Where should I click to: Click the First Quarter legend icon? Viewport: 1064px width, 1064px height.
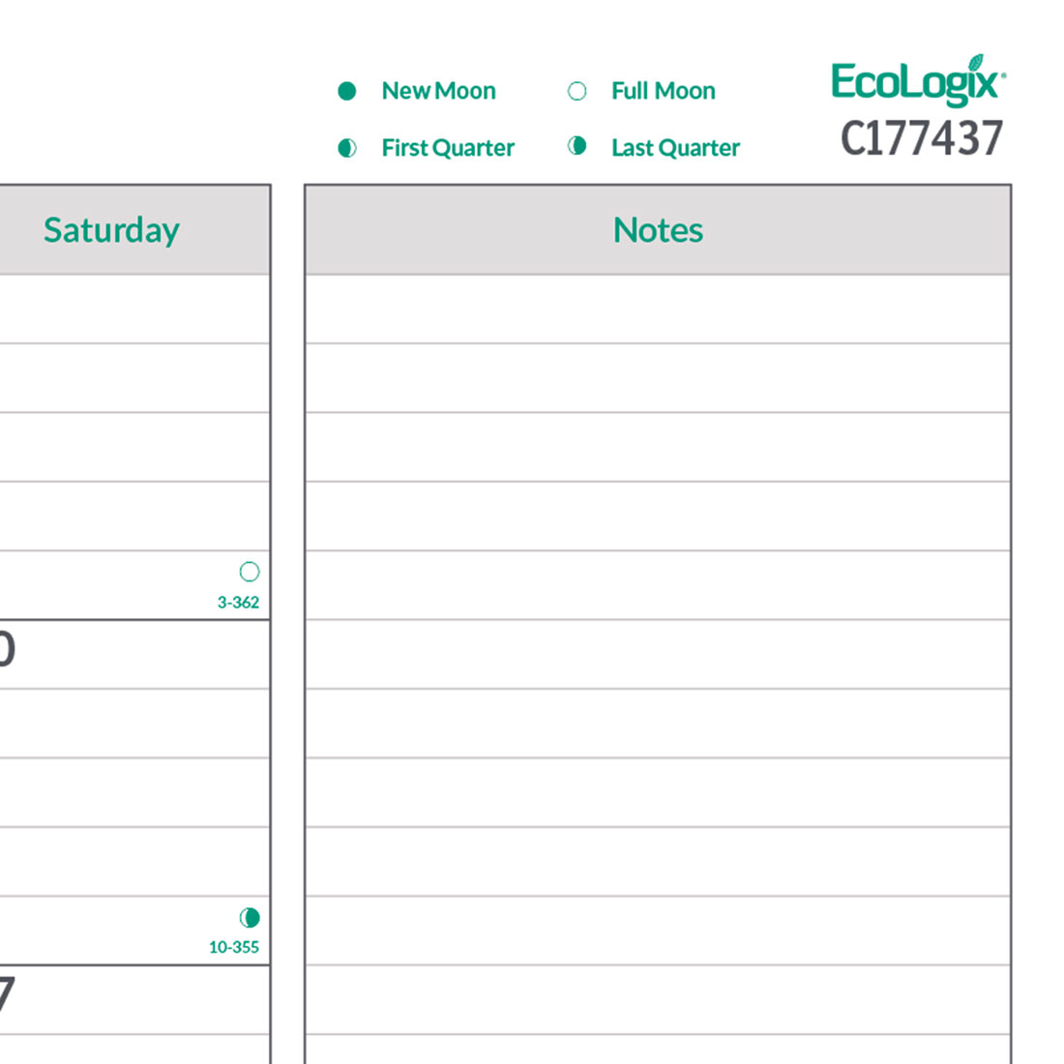347,148
